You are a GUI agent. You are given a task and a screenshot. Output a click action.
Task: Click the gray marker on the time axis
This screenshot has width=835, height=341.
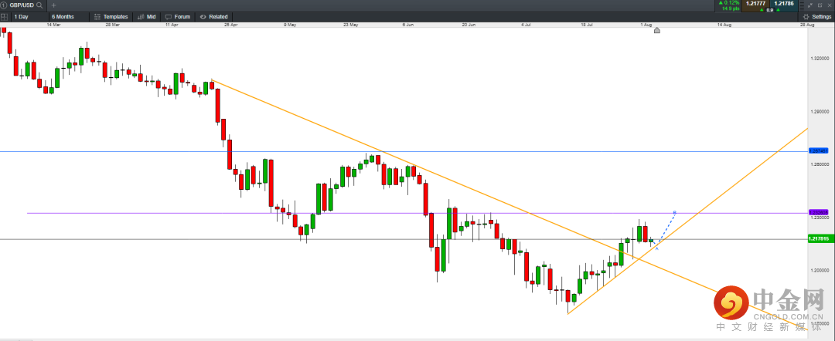tap(657, 30)
